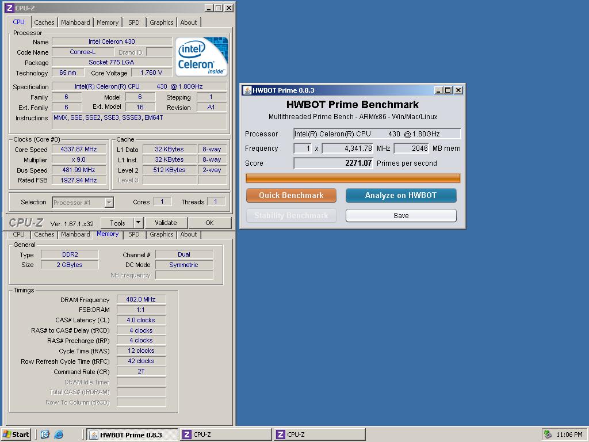Click the CPU-Z title bar logo icon
This screenshot has height=442, width=589.
(10, 8)
